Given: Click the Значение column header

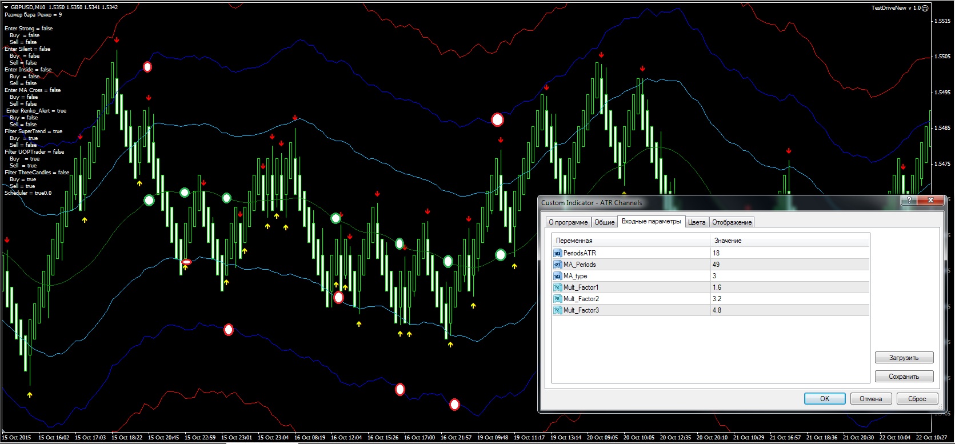Looking at the screenshot, I should 790,241.
